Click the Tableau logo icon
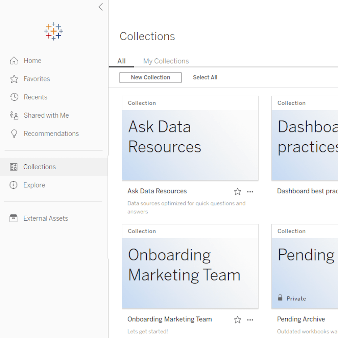The width and height of the screenshot is (338, 338). coord(53,31)
